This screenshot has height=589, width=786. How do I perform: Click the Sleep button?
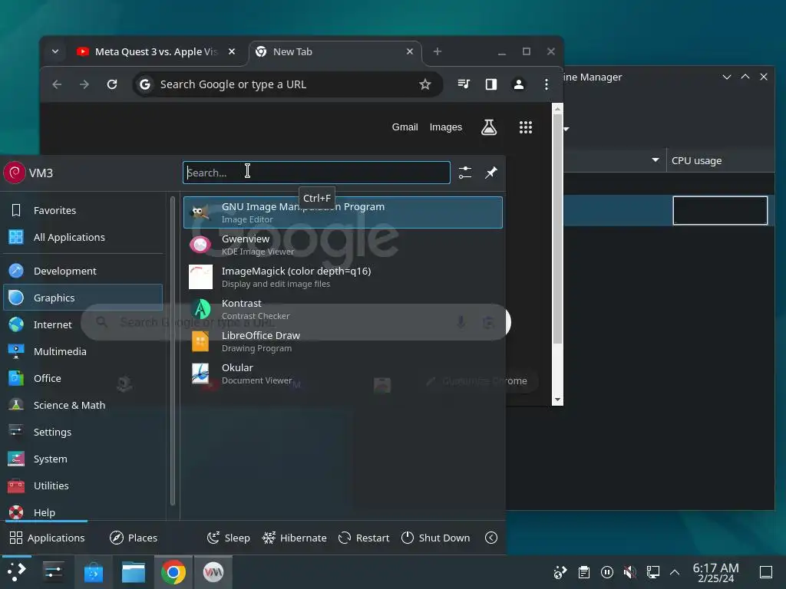(229, 538)
